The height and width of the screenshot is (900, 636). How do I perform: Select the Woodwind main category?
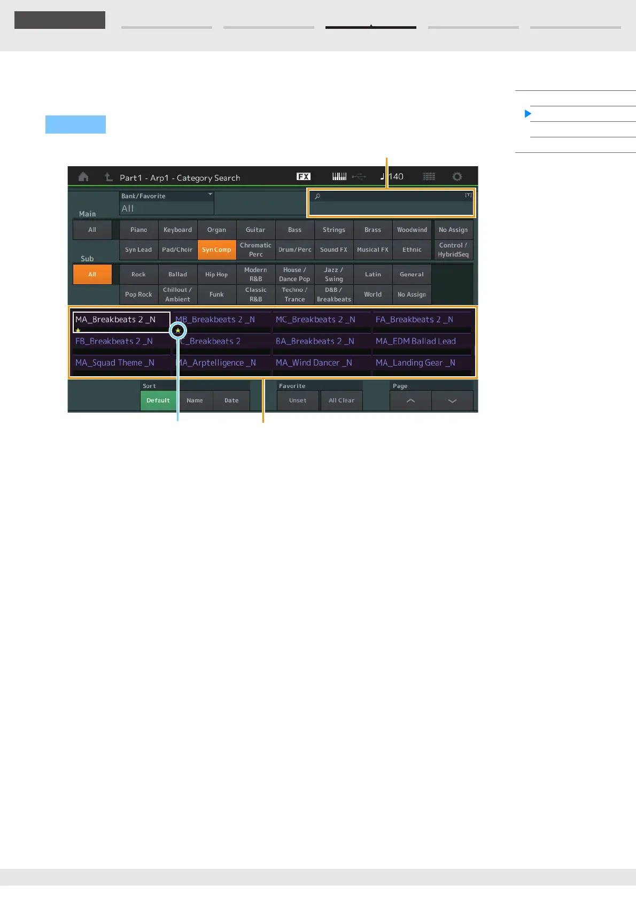pos(412,230)
